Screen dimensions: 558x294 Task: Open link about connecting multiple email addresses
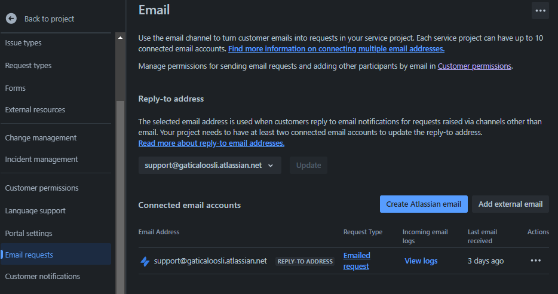coord(336,49)
